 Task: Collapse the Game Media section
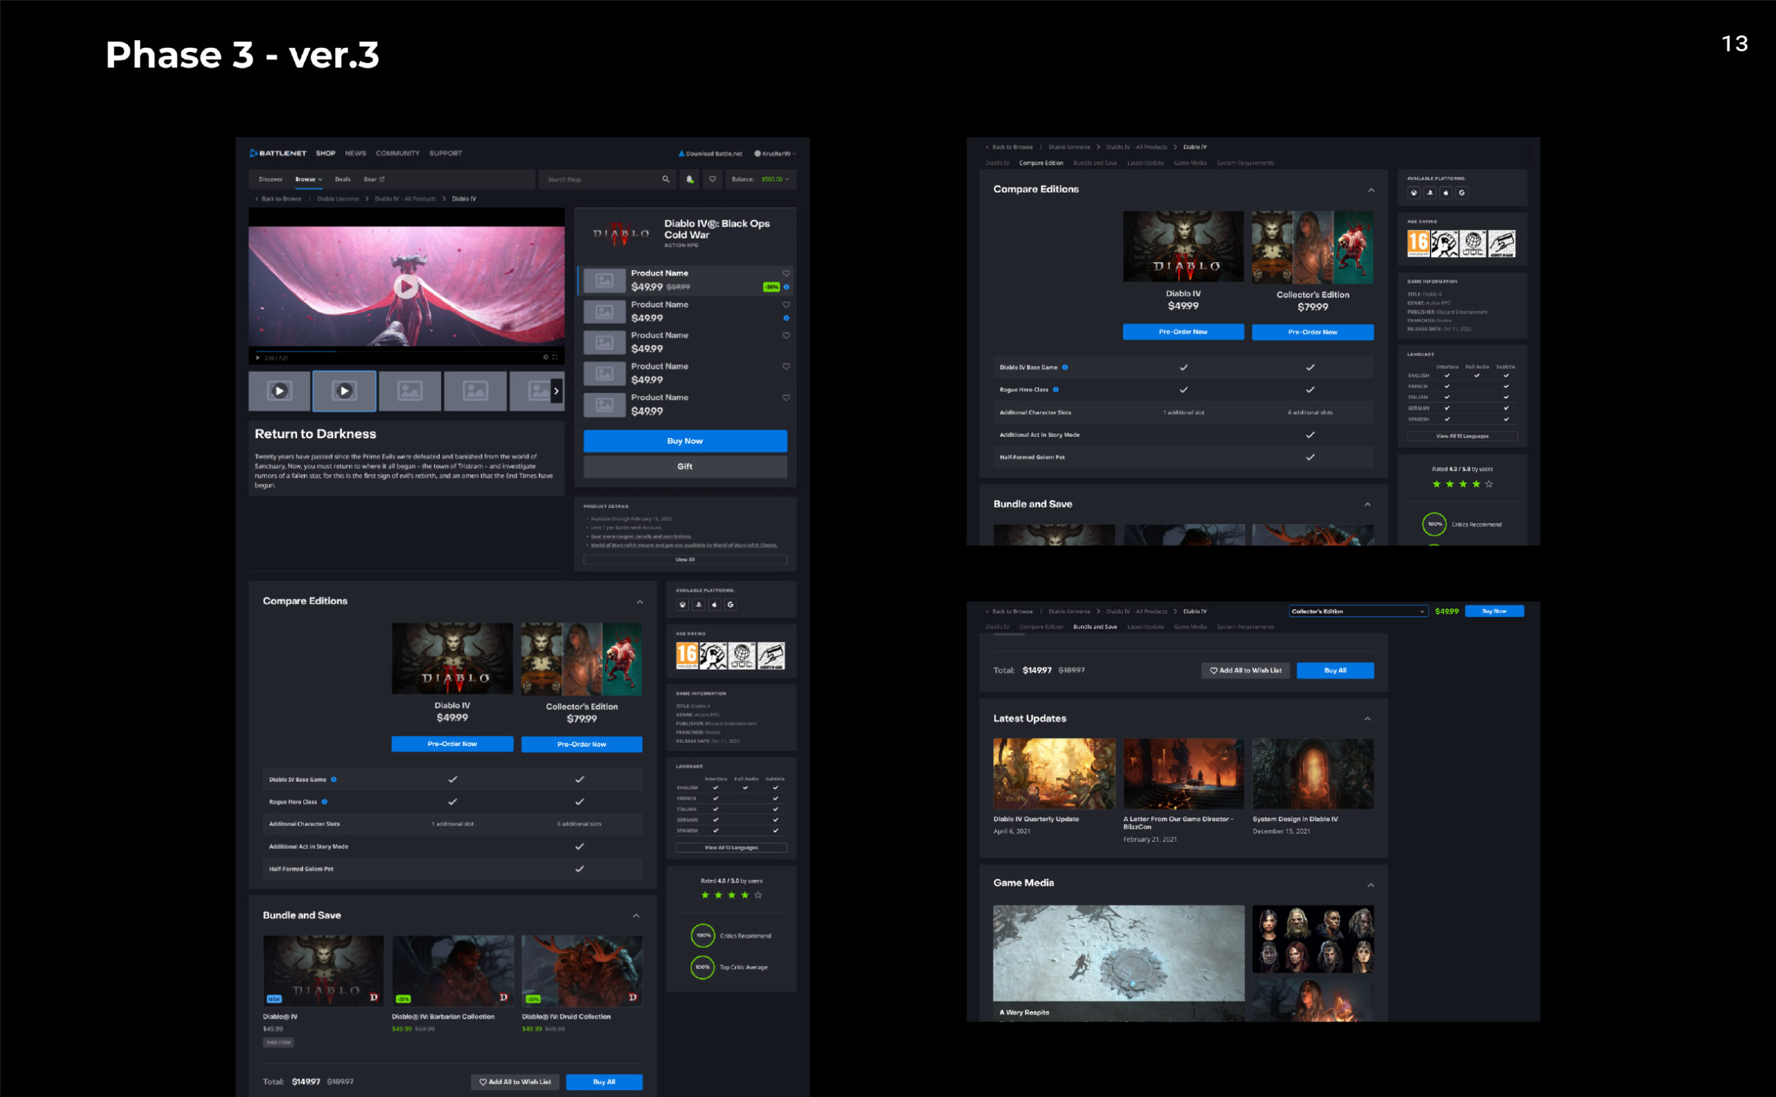click(1370, 884)
